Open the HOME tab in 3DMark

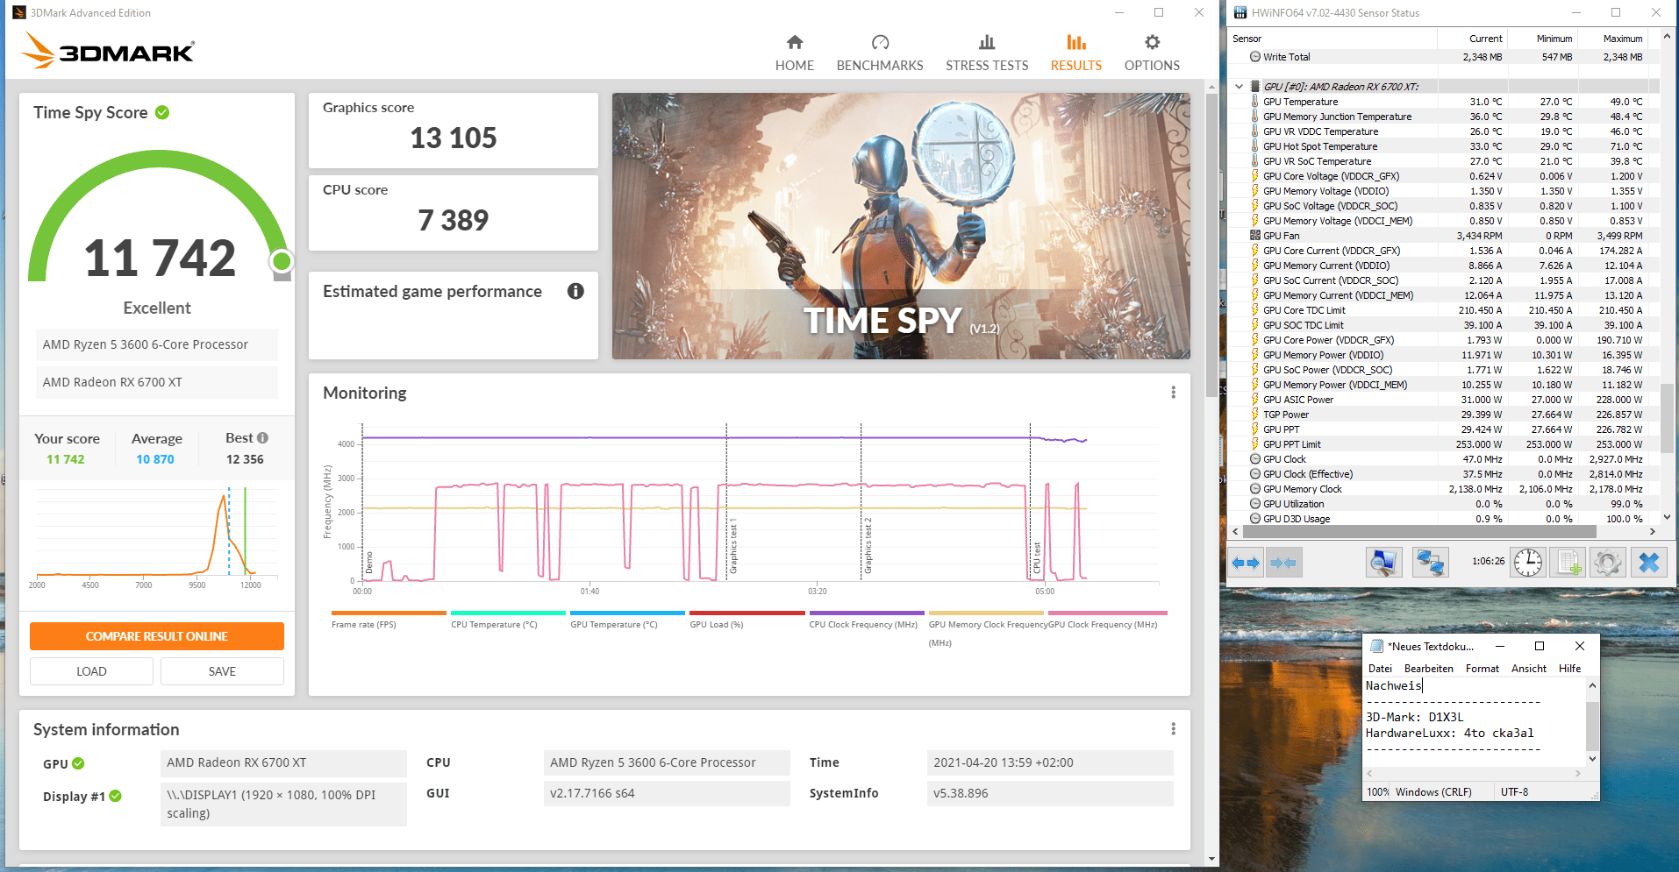794,53
